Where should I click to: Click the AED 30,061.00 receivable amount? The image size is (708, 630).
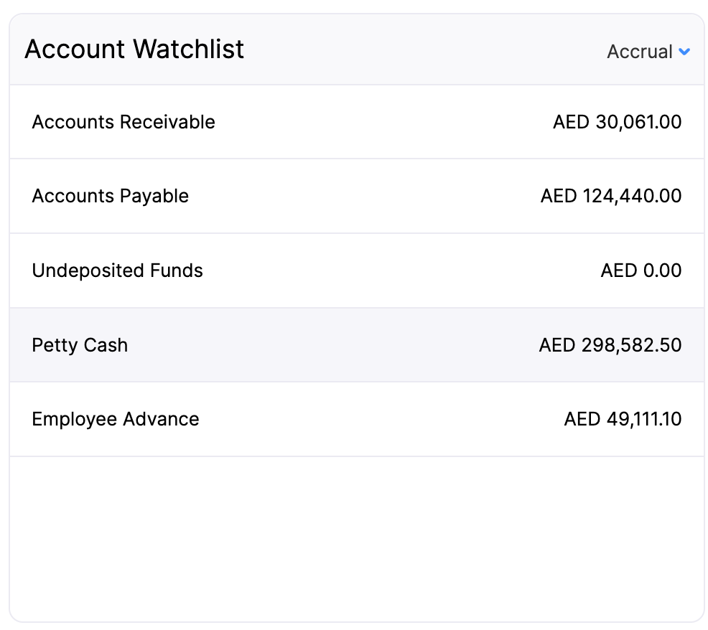[x=617, y=122]
